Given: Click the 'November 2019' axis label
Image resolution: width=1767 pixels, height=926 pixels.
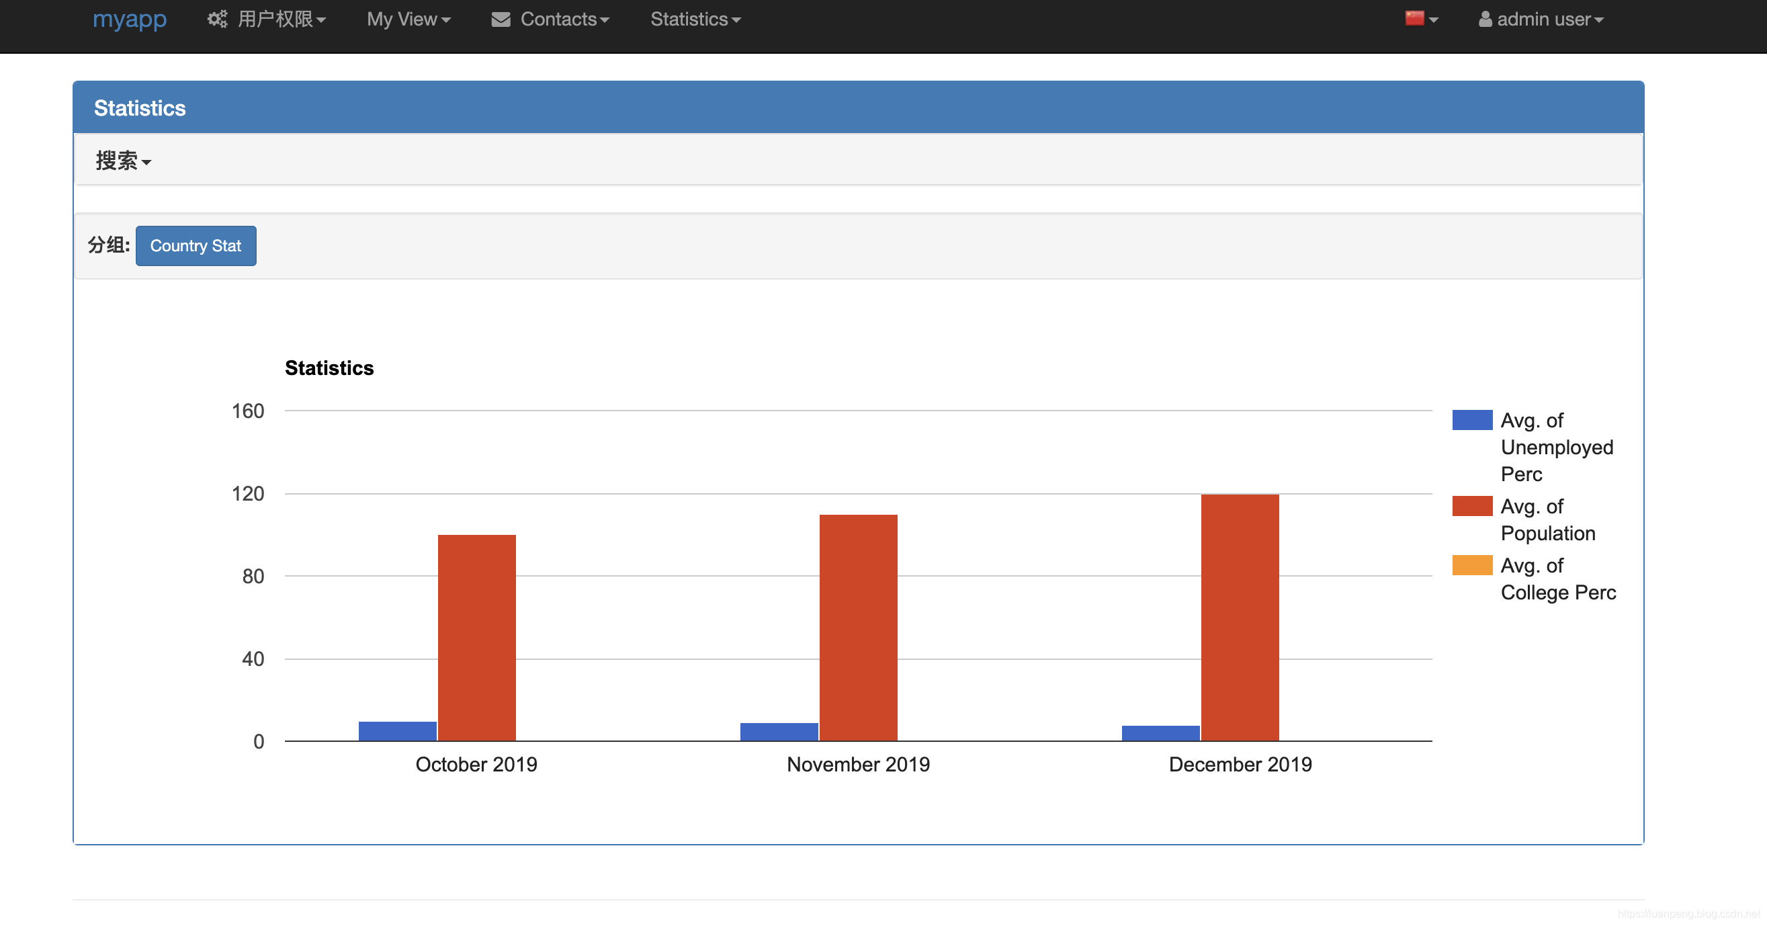Looking at the screenshot, I should [x=858, y=764].
